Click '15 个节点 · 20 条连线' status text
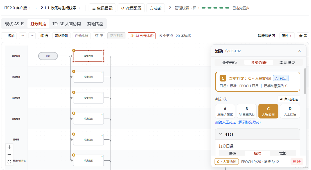This screenshot has width=311, height=170. (x=175, y=36)
